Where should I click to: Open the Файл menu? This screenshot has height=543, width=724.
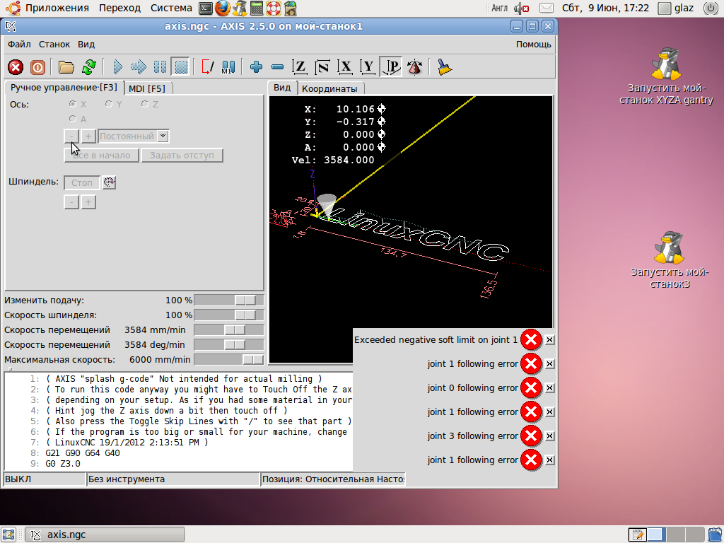click(x=19, y=45)
